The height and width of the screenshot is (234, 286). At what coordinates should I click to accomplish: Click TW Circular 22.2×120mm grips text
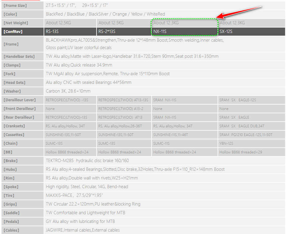point(93,204)
